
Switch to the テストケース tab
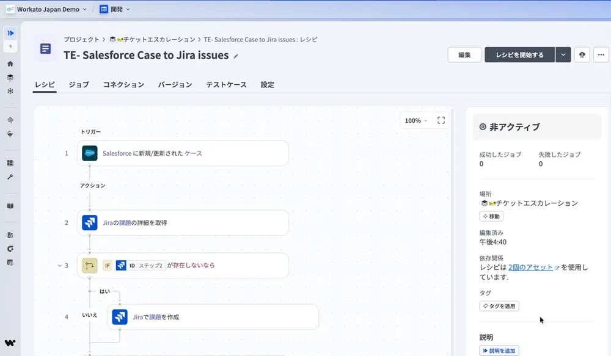(x=227, y=84)
